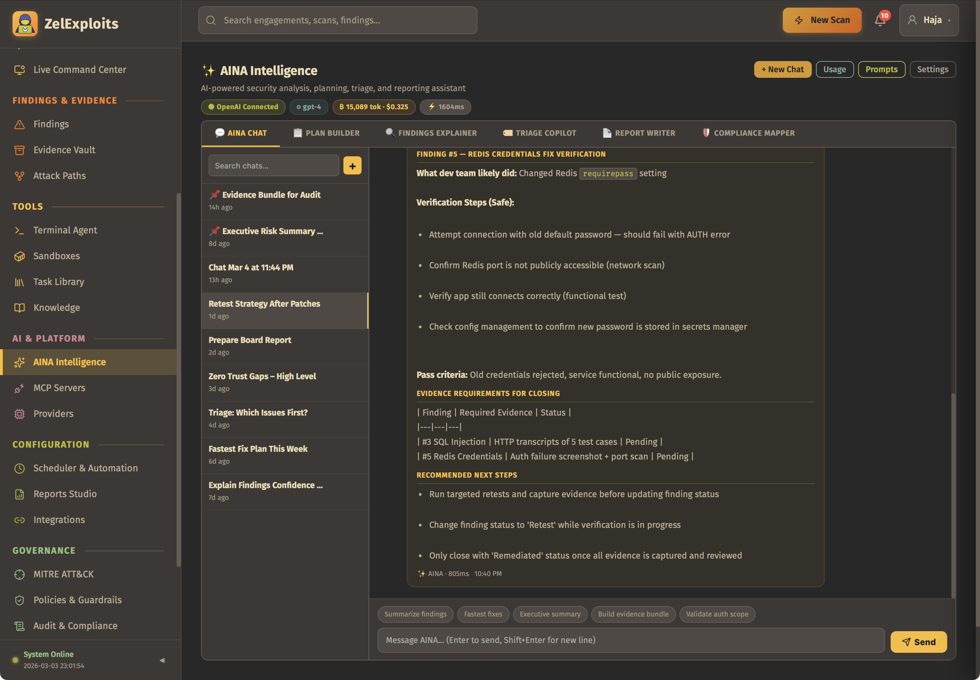Start a new chat with the plus icon
Image resolution: width=980 pixels, height=680 pixels.
(x=352, y=165)
